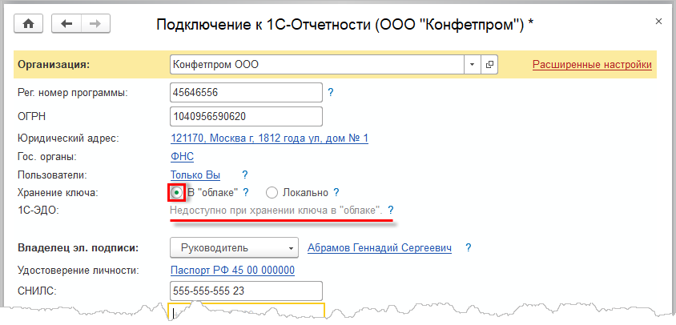This screenshot has width=676, height=325.
Task: Open the ФНС government bodies link
Action: coord(183,157)
